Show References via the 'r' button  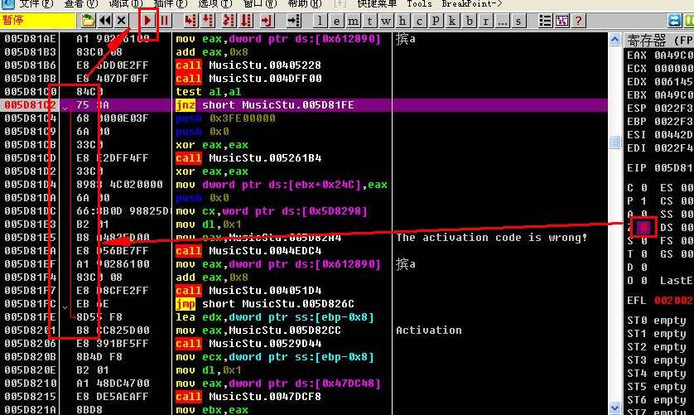click(485, 21)
